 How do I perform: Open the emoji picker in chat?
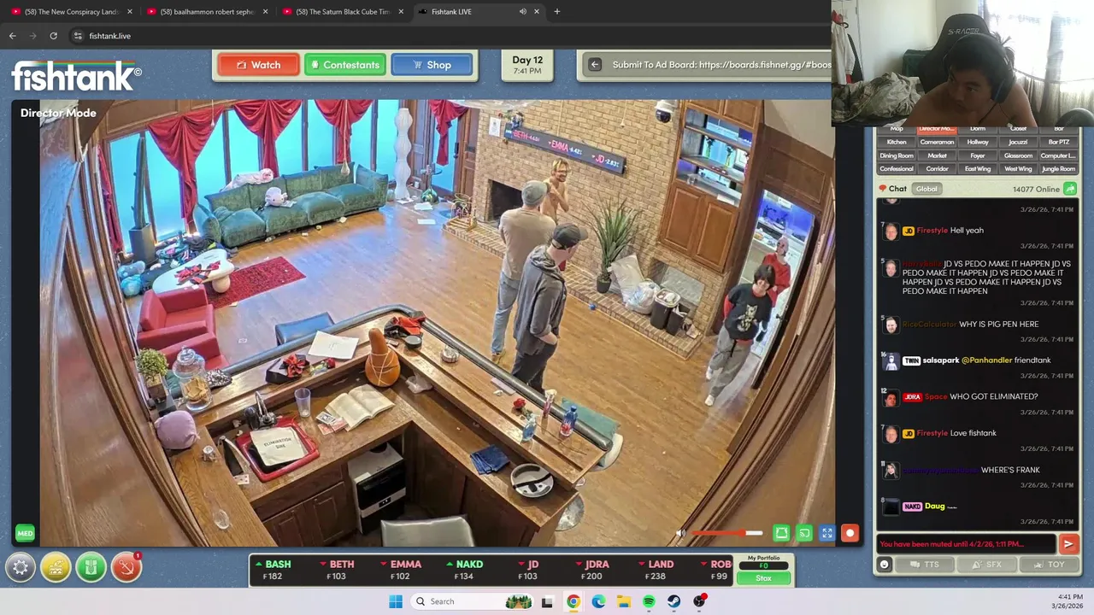885,565
